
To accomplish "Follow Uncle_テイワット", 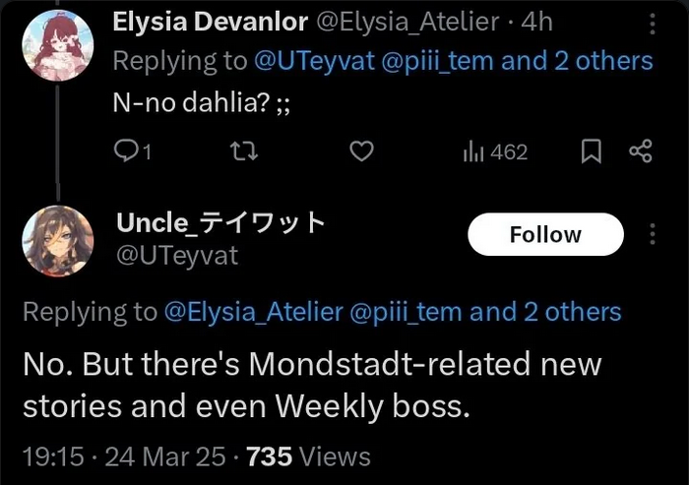I will [x=545, y=234].
